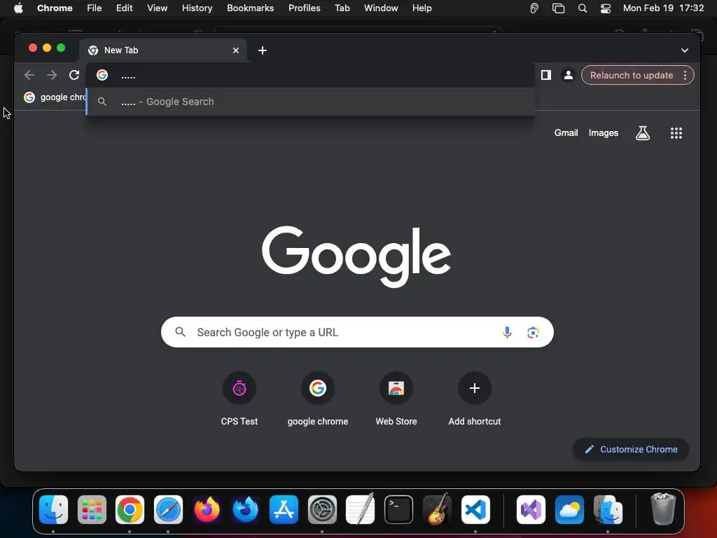Open the View menu
The height and width of the screenshot is (538, 717).
pos(157,8)
